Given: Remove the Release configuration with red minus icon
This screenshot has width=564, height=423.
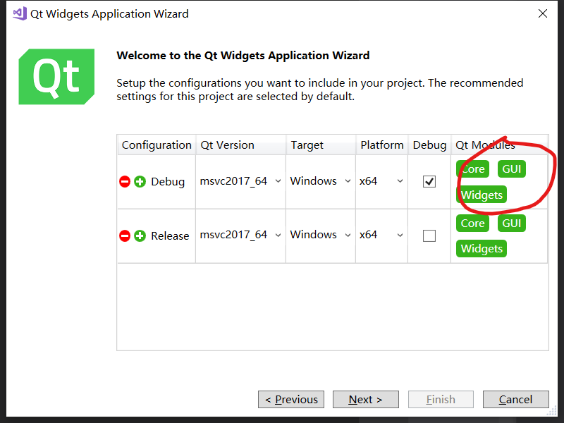Looking at the screenshot, I should (125, 236).
